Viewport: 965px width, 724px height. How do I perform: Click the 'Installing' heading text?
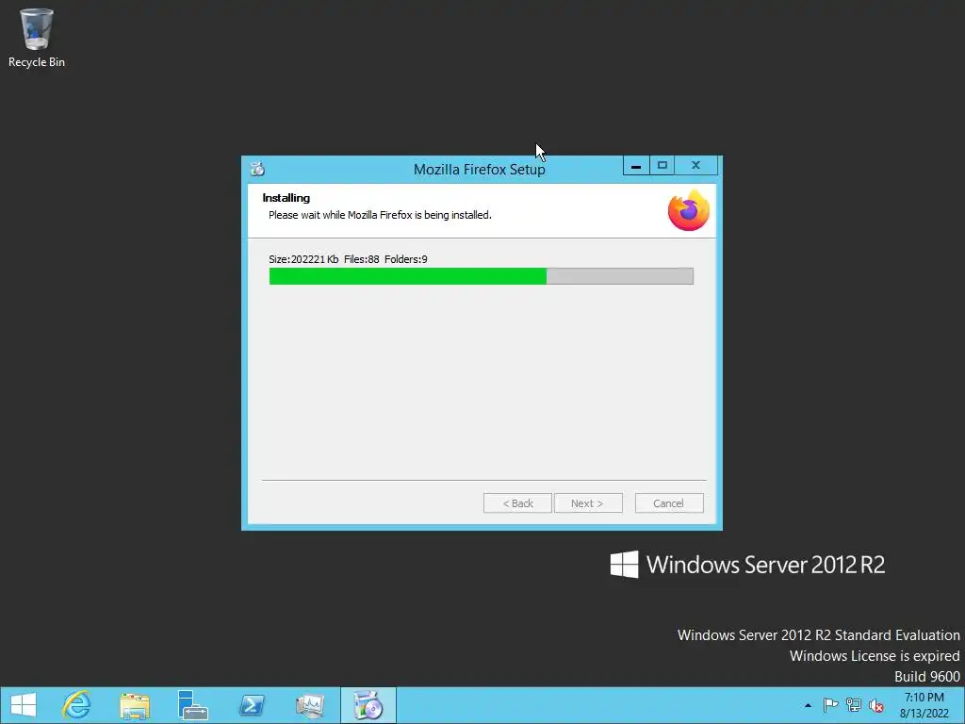(286, 198)
